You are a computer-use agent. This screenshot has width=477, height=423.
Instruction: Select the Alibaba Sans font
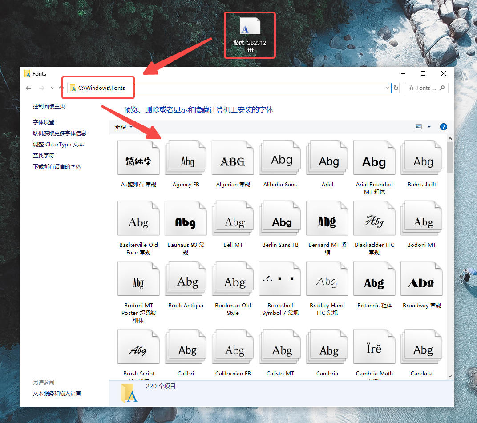(280, 164)
